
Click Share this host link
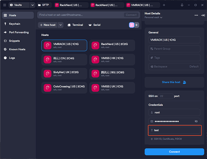coord(174,82)
